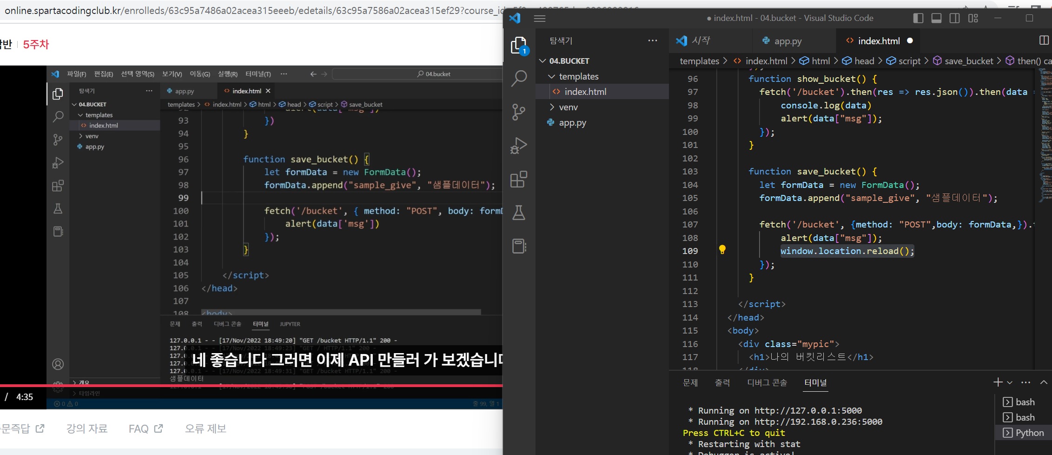This screenshot has height=455, width=1052.
Task: Click Accounts icon in the video's VS Code sidebar
Action: 58,364
